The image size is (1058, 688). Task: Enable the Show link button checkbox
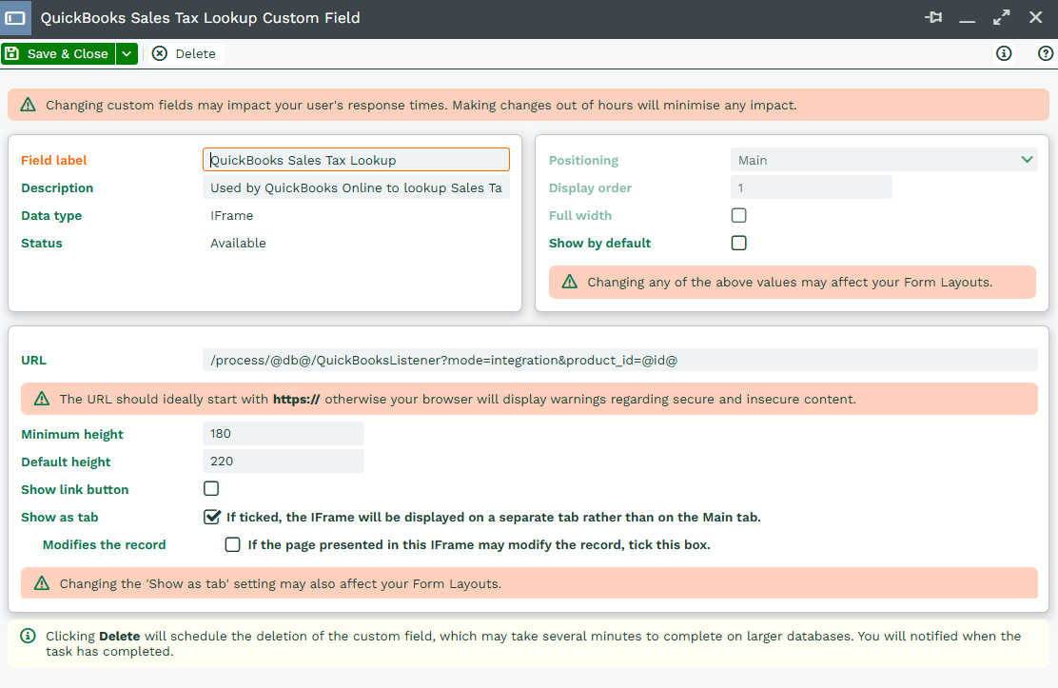point(211,489)
